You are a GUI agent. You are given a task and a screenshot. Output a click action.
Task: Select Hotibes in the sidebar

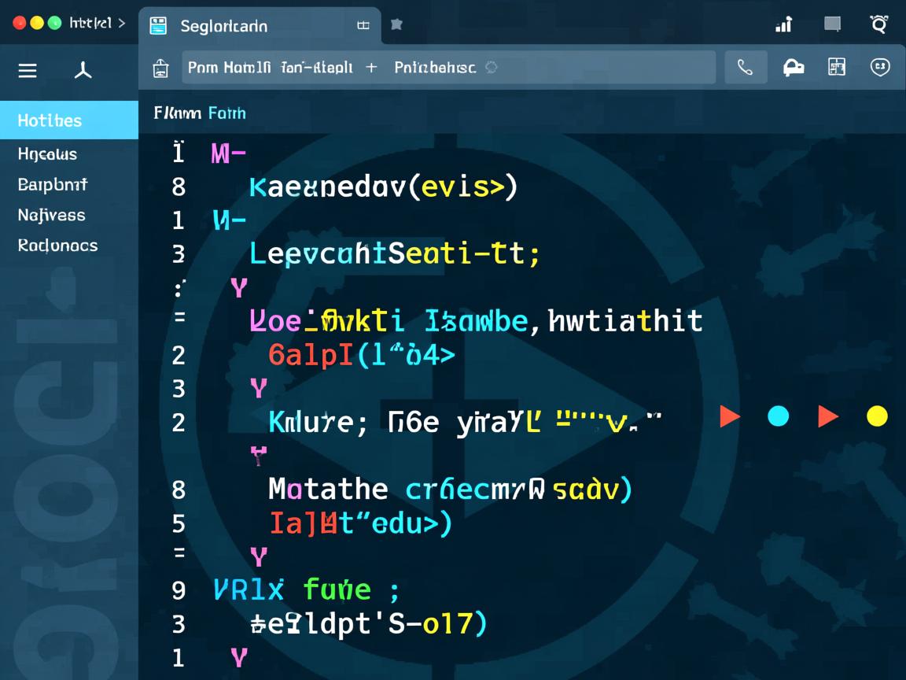(x=50, y=120)
